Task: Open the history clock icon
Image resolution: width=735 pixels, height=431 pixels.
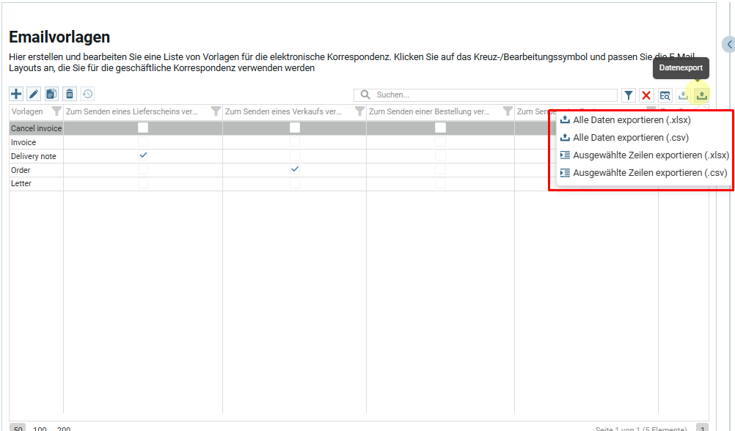Action: coord(87,94)
